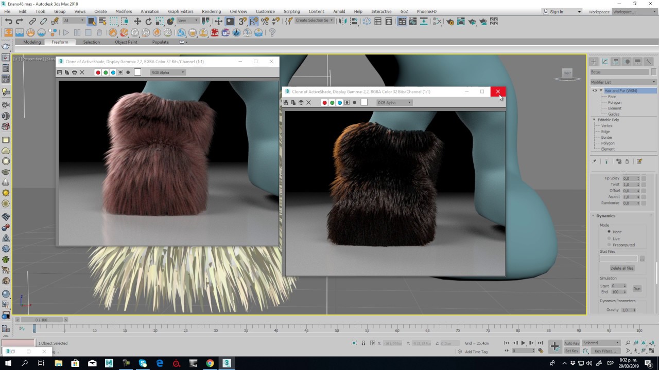Click browse button next to Stat Files field
This screenshot has width=659, height=370.
642,258
